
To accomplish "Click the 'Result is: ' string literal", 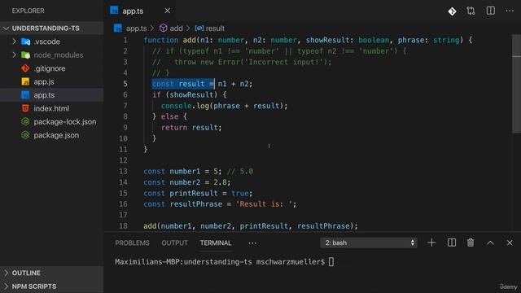I will 264,204.
